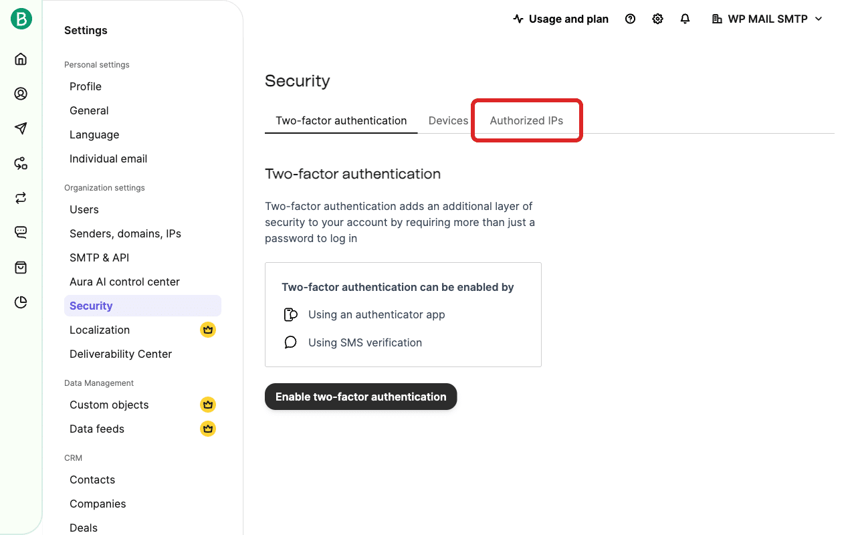
Task: Open WP MAIL SMTP account dropdown
Action: tap(767, 19)
